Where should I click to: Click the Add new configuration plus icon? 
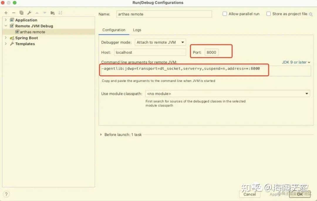pyautogui.click(x=6, y=13)
